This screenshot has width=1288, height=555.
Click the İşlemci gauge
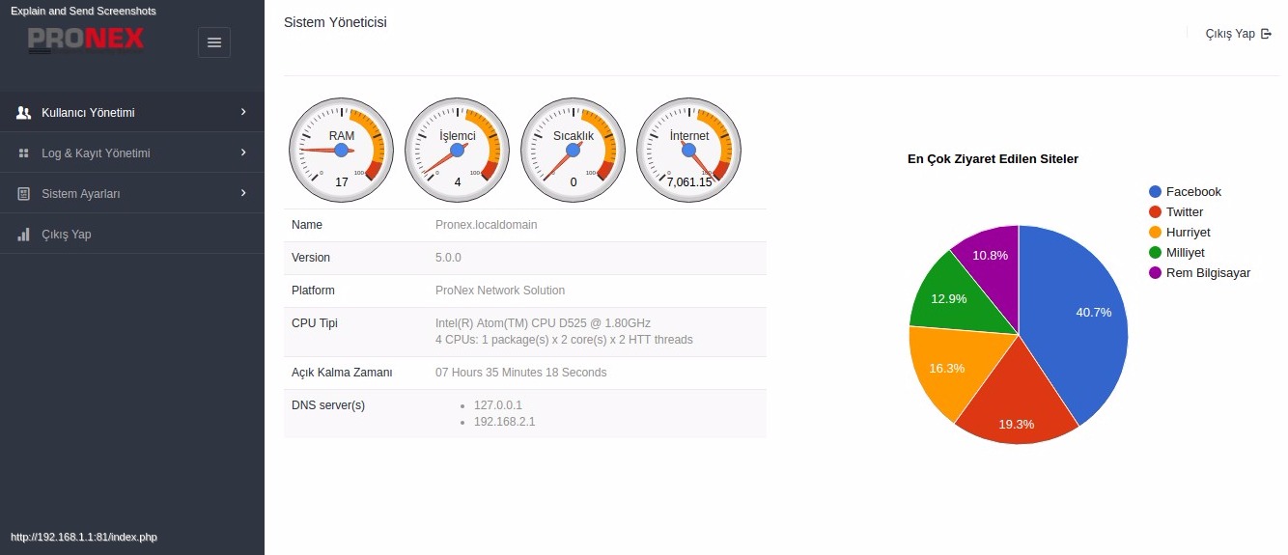[x=458, y=150]
